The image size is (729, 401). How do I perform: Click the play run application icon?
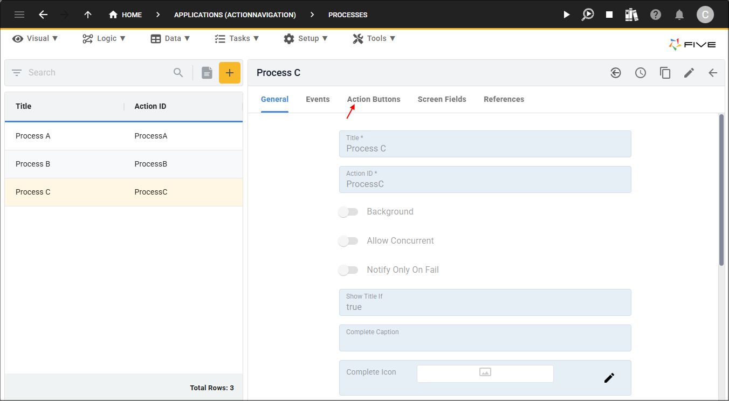(566, 15)
